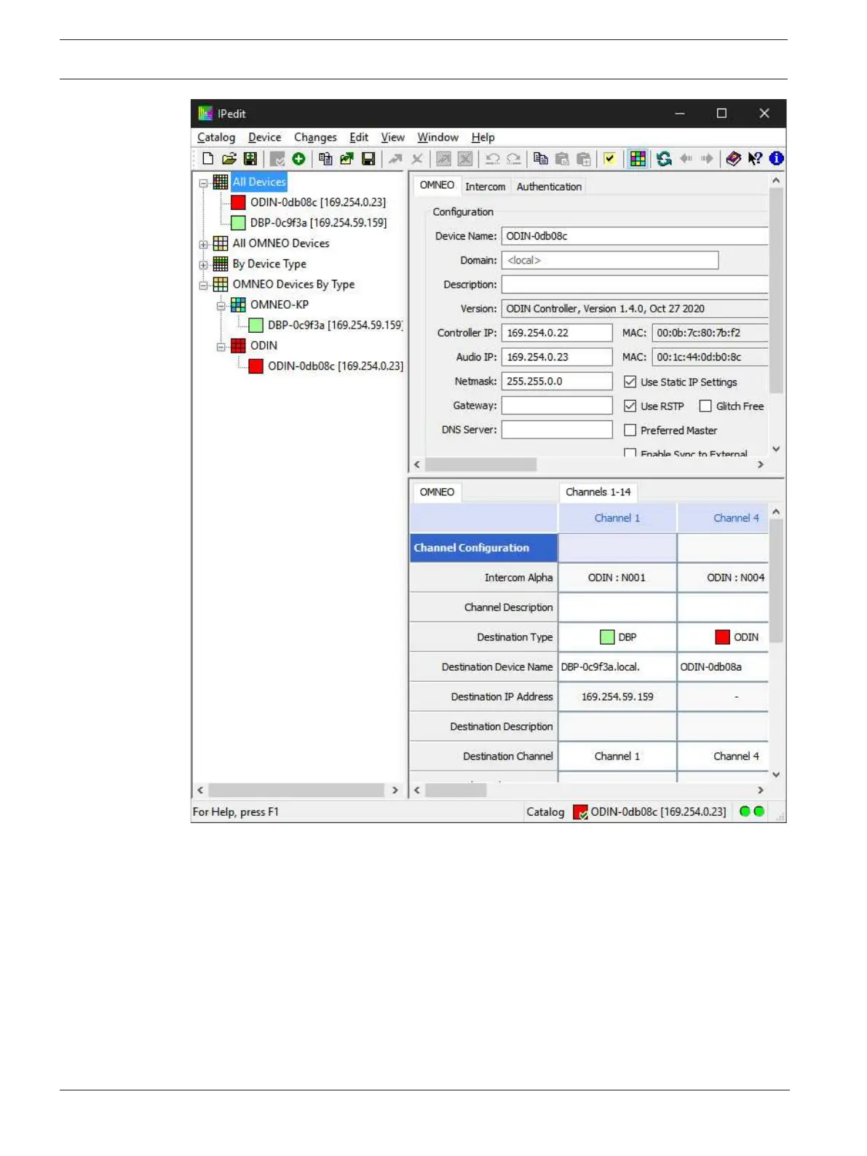Click the context help question-arrow icon
867x1156 pixels.
click(x=755, y=159)
